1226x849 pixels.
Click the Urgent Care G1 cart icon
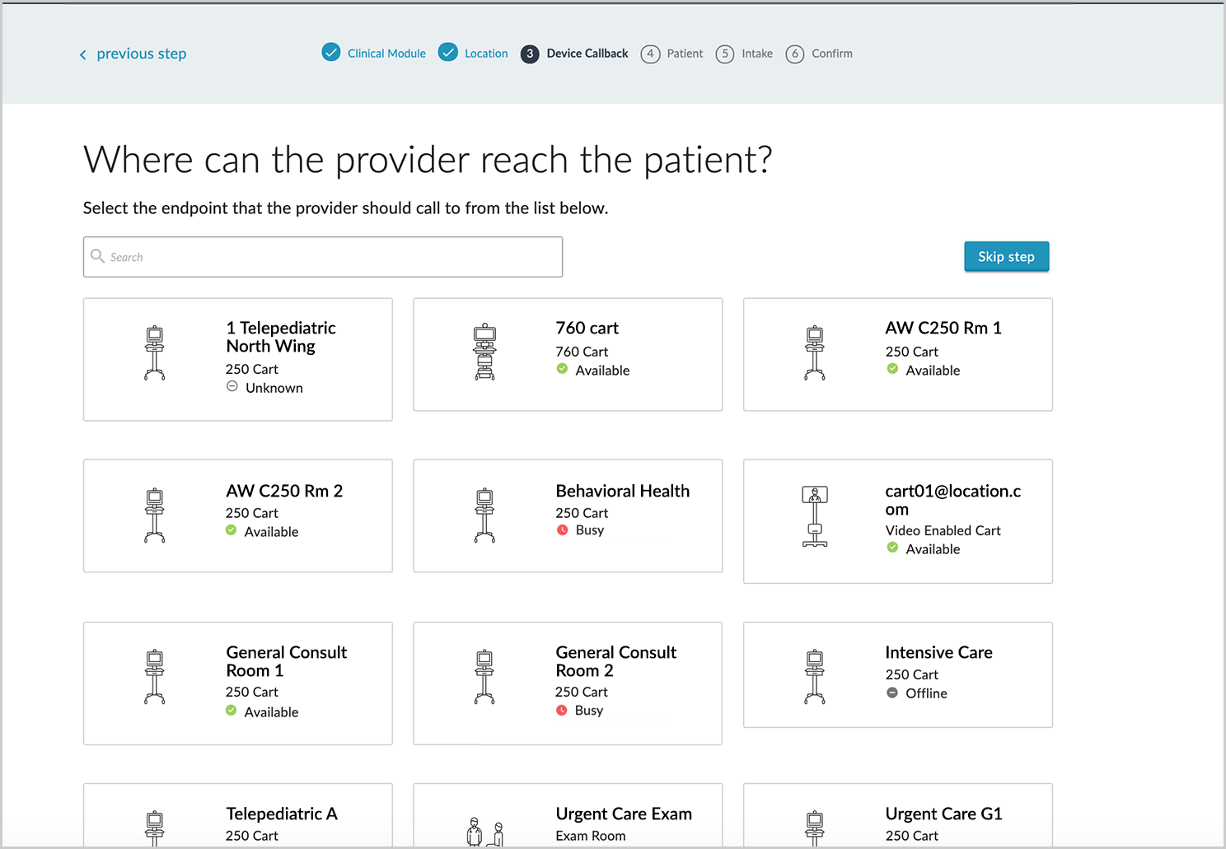click(815, 829)
